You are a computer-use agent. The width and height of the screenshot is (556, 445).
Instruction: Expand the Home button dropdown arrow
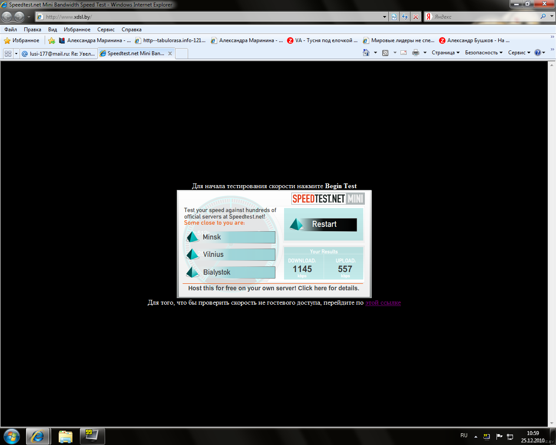(x=375, y=53)
